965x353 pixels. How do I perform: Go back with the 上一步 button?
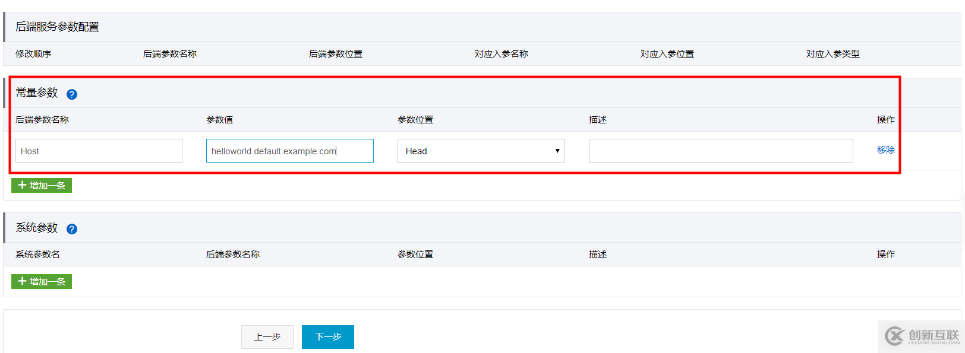point(267,337)
